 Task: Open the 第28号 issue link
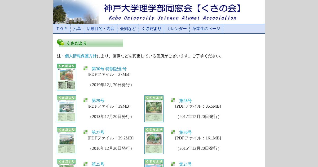click(x=185, y=101)
